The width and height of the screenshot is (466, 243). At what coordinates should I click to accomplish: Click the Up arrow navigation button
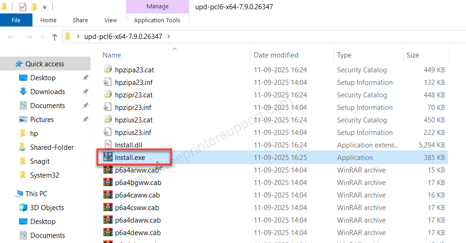point(55,37)
